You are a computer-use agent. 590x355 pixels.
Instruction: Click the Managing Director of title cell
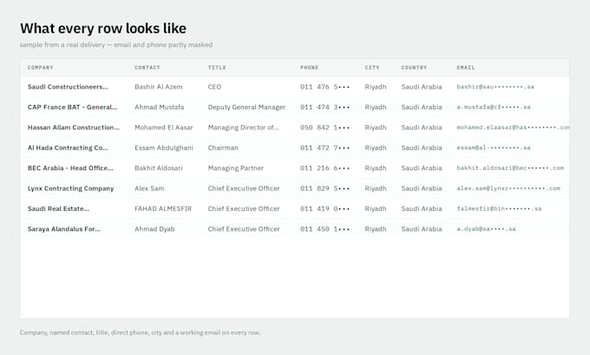click(244, 128)
